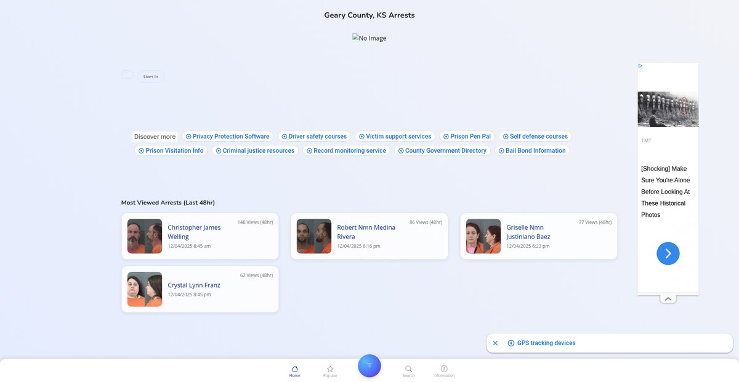Click plus icon beside Bail Bond Information
Screen dimensions: 739x382
coord(501,151)
